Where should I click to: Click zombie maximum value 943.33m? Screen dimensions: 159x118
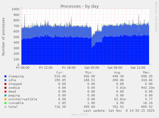tap(148, 88)
